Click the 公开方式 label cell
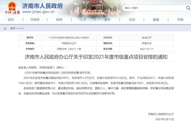Image resolution: width=191 pixels, height=127 pixels. 108,37
